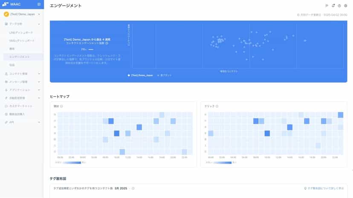Click the opens heatmap intensity legend bar

pos(72,163)
